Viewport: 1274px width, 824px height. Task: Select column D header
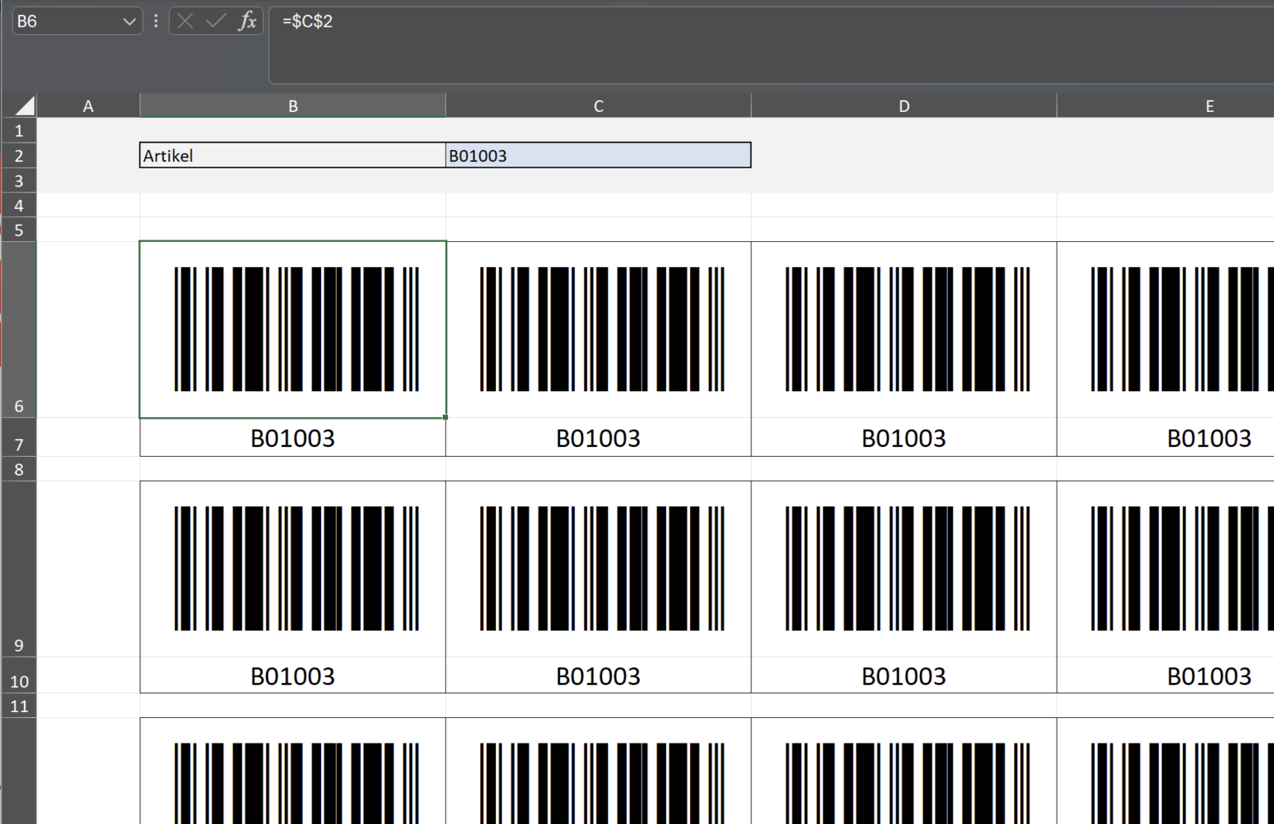pyautogui.click(x=903, y=105)
